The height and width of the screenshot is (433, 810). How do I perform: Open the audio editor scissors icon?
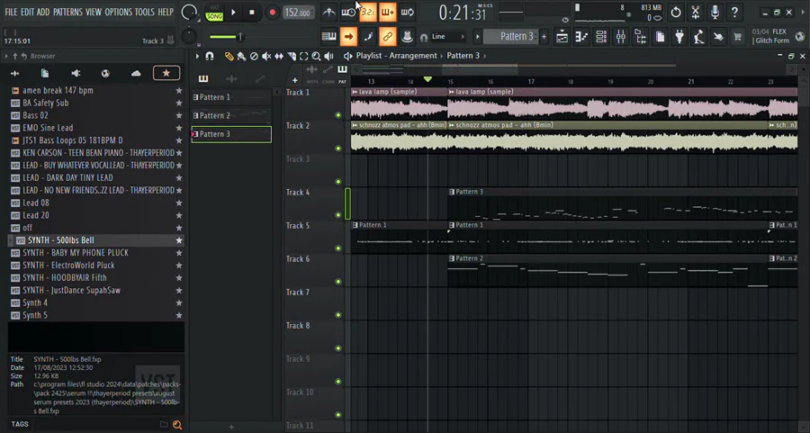point(696,12)
